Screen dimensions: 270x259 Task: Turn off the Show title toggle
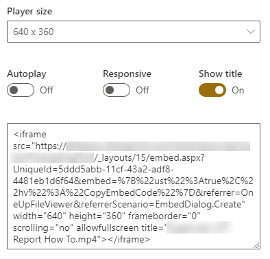point(212,90)
